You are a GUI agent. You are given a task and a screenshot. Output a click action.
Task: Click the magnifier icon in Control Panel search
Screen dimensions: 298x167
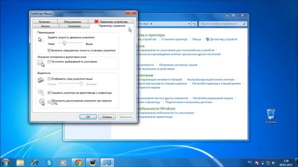(x=244, y=24)
